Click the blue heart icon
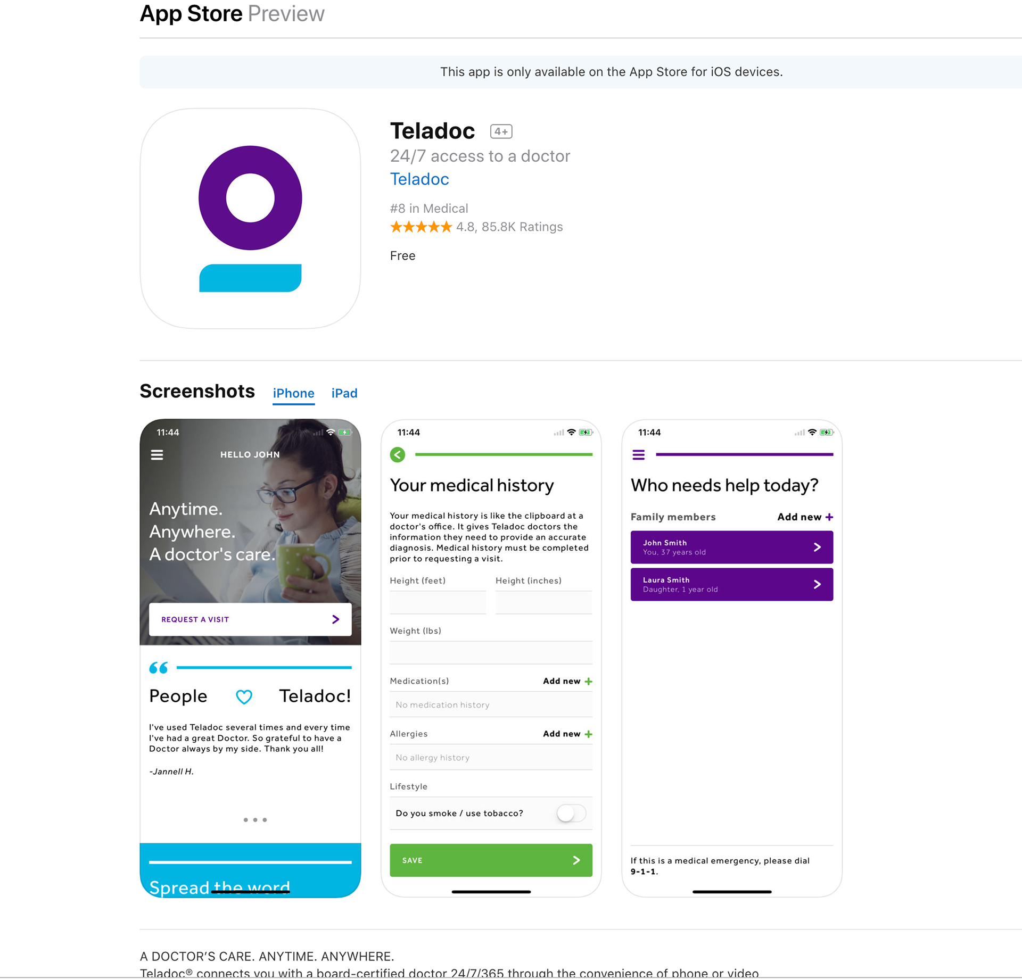 [244, 696]
